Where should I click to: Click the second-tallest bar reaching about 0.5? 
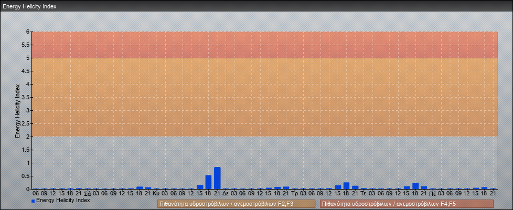[208, 182]
